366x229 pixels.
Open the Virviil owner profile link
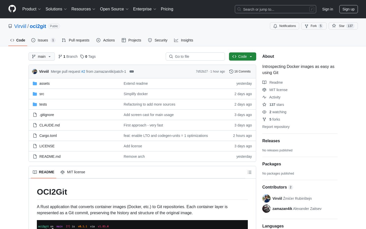(20, 26)
